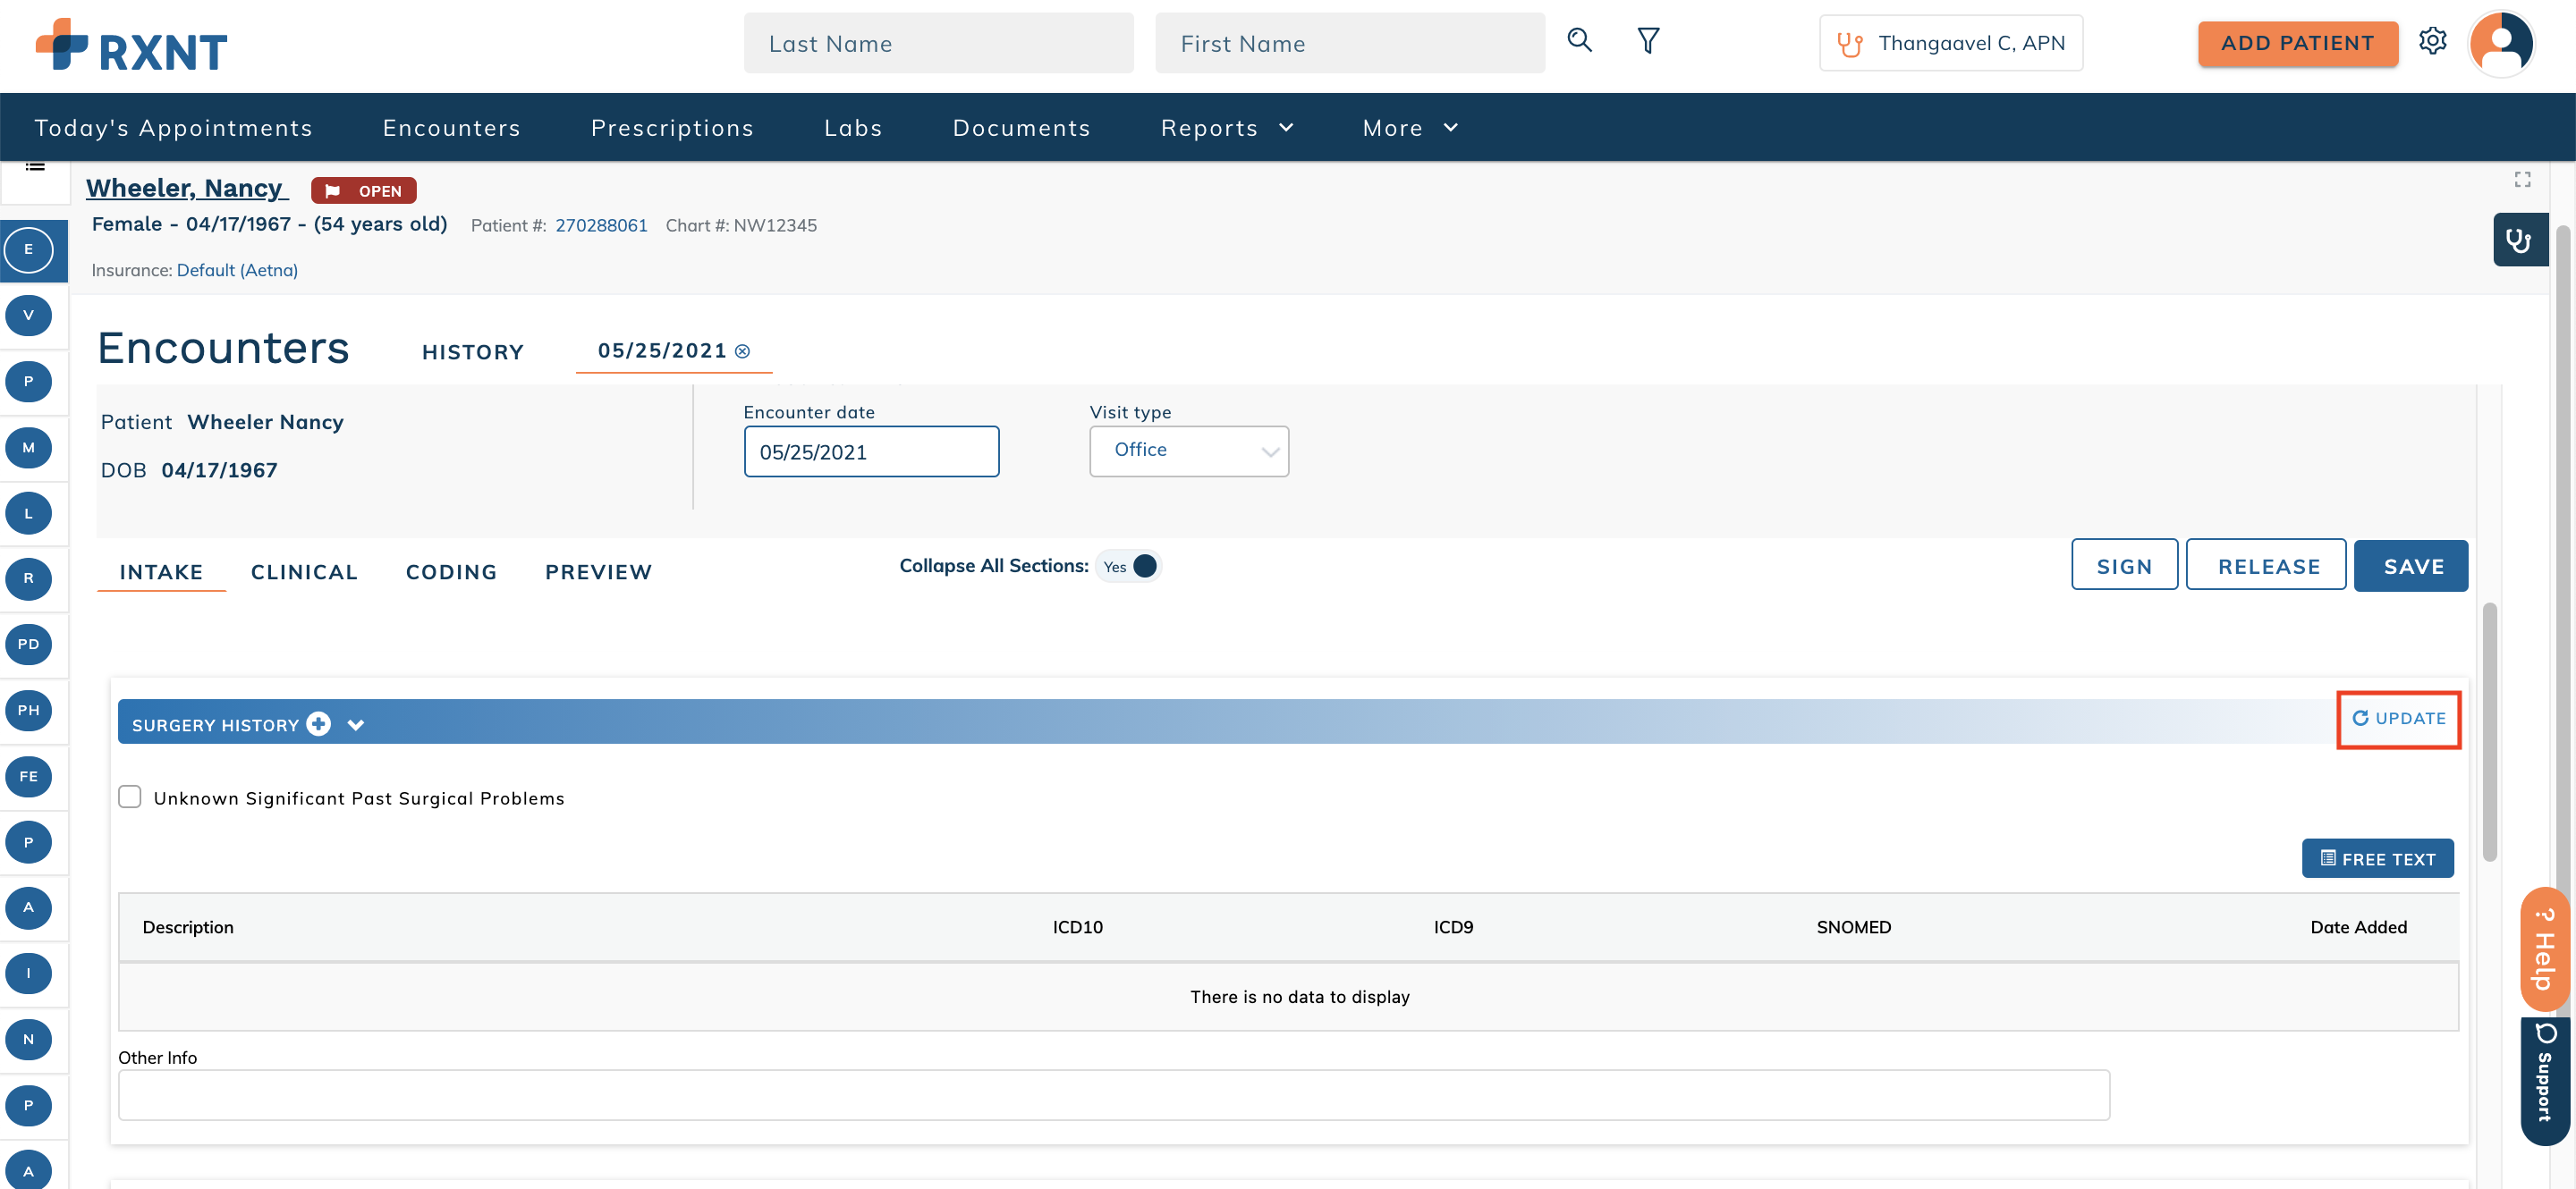The height and width of the screenshot is (1189, 2576).
Task: Open the patient filter funnel icon
Action: 1648,41
